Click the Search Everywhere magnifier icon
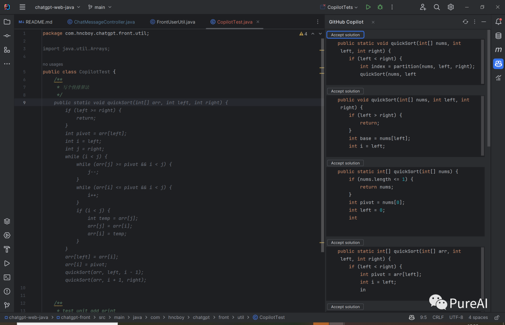 tap(437, 7)
